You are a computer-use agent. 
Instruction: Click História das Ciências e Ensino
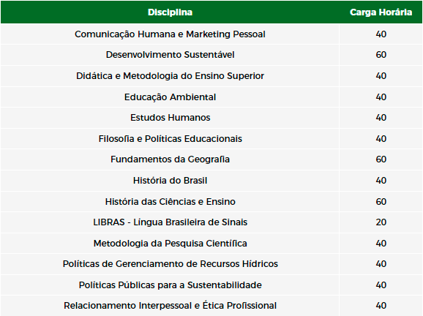click(170, 201)
